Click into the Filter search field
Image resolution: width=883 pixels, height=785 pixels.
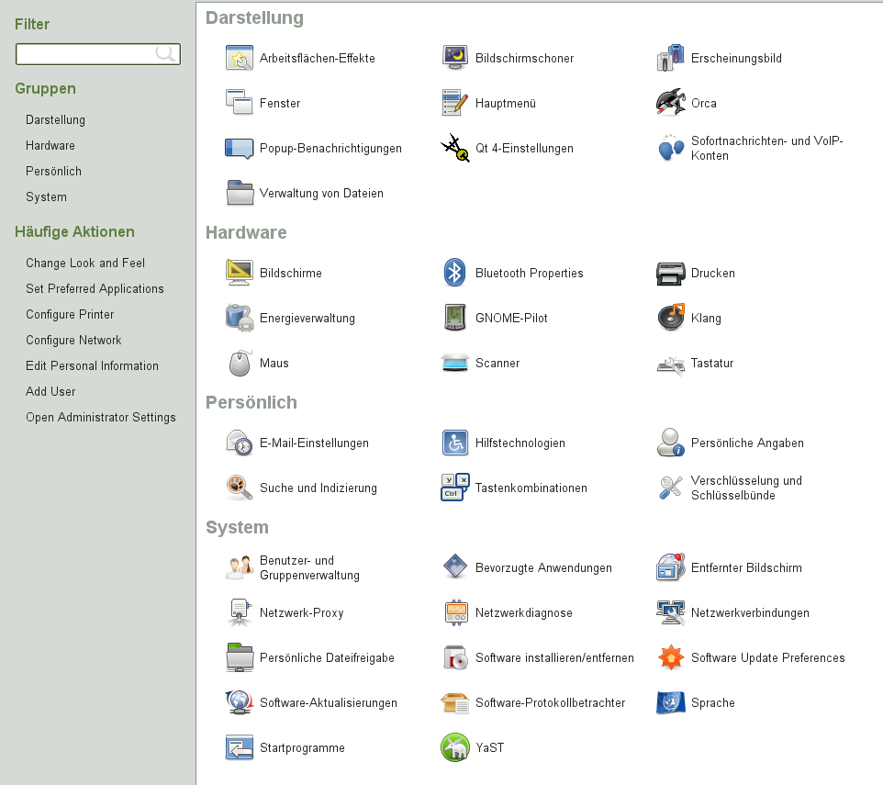pyautogui.click(x=85, y=54)
